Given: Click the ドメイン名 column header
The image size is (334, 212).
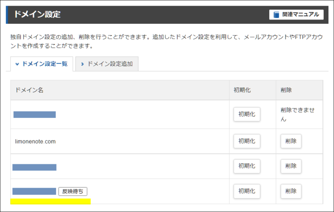Looking at the screenshot, I should (29, 90).
